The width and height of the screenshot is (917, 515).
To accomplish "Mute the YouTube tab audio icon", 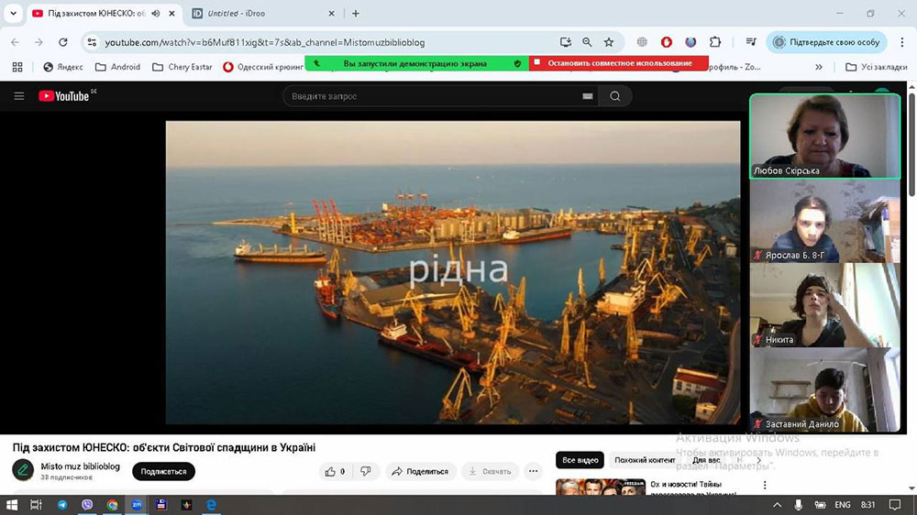I will [x=156, y=13].
